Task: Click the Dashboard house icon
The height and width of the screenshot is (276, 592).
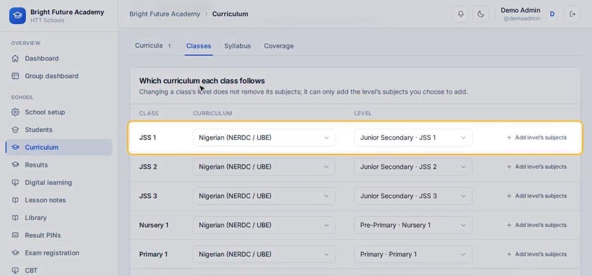Action: tap(15, 59)
